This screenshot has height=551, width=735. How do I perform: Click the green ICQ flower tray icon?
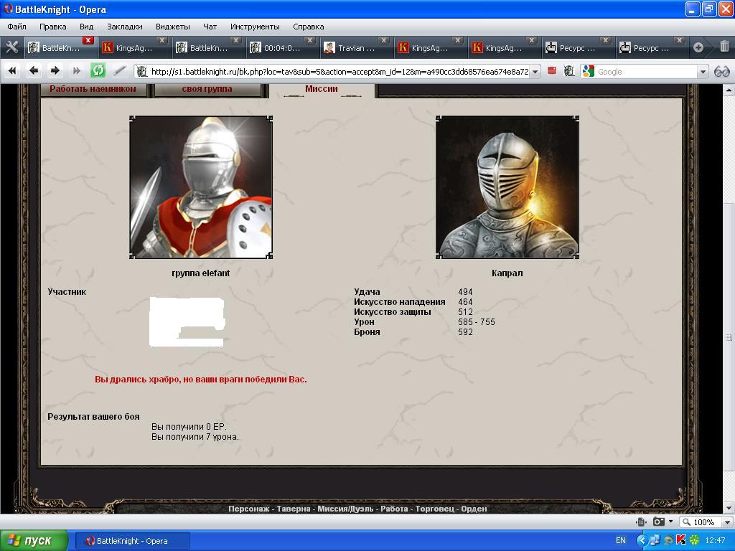(694, 540)
